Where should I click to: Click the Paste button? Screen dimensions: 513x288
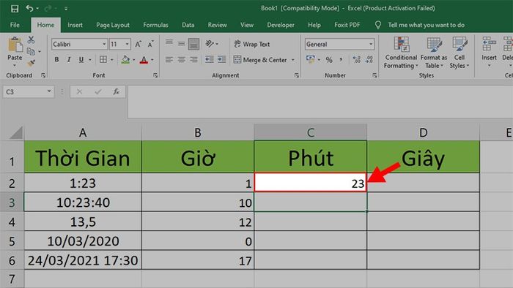click(15, 51)
